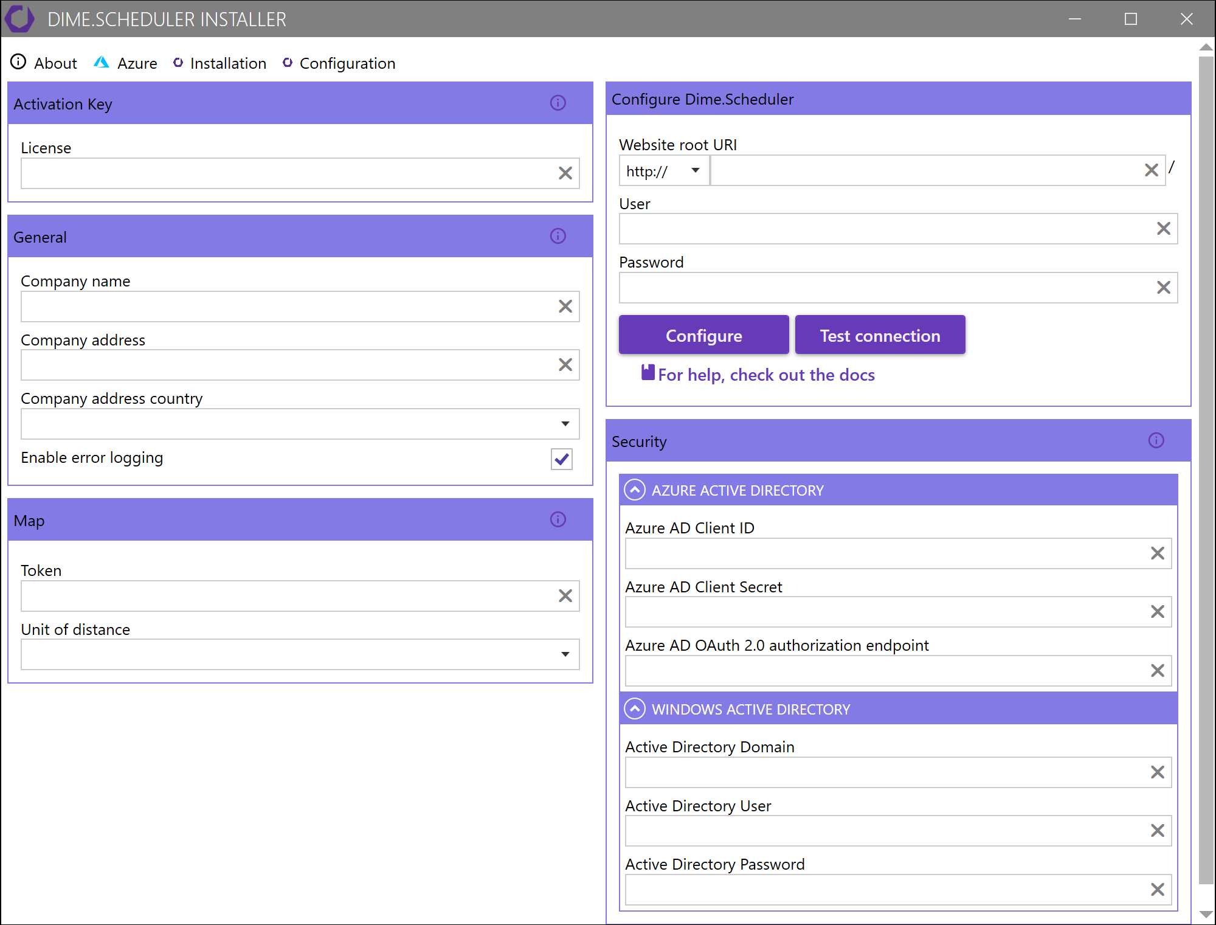The width and height of the screenshot is (1216, 925).
Task: Show info for the Security section
Action: pyautogui.click(x=1156, y=440)
